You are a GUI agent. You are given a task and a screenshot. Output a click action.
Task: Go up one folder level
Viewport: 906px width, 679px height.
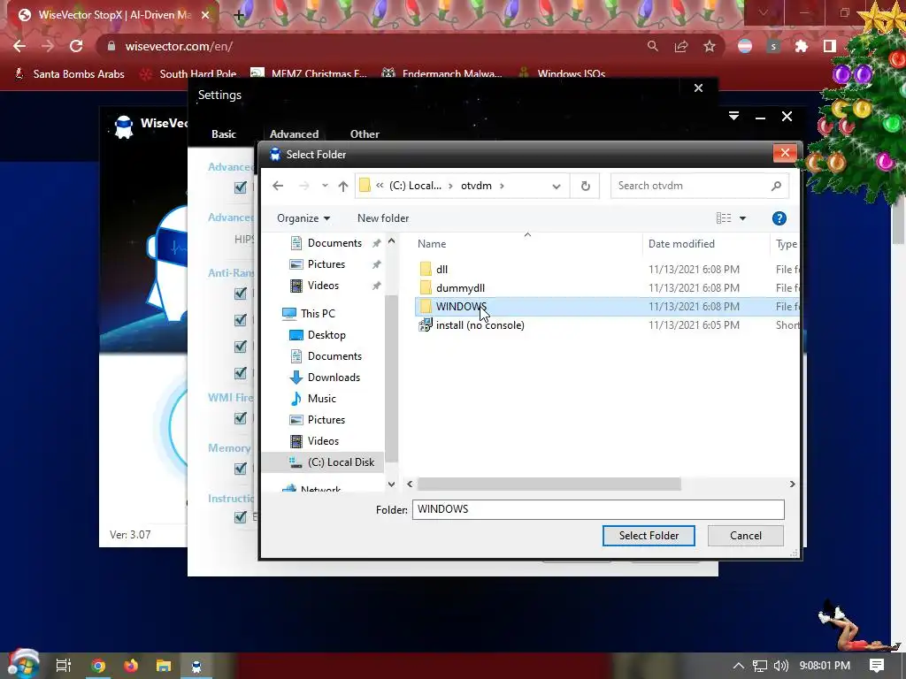[x=343, y=186]
